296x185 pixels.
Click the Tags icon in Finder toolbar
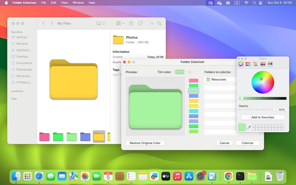(x=140, y=23)
